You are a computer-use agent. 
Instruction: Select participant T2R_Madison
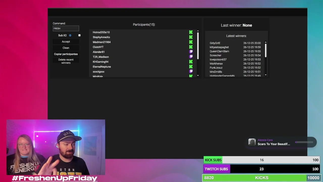click(101, 57)
